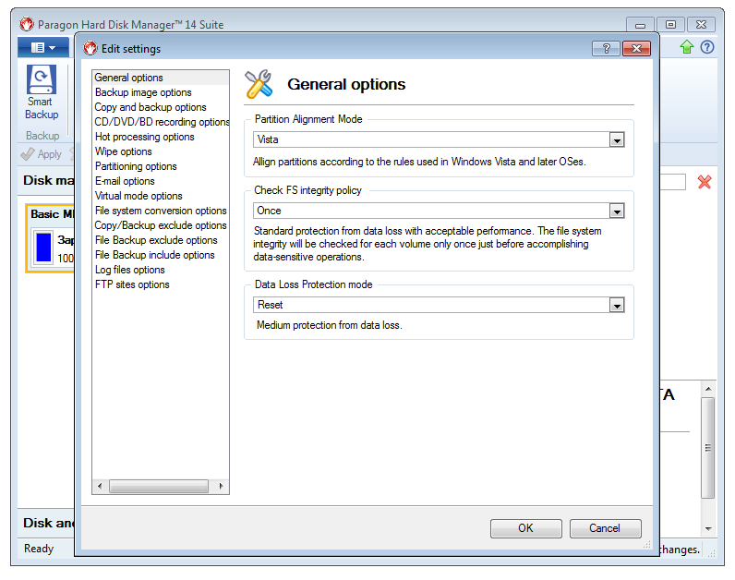
Task: Click the horizontal scrollbar thumb in options list
Action: click(159, 486)
